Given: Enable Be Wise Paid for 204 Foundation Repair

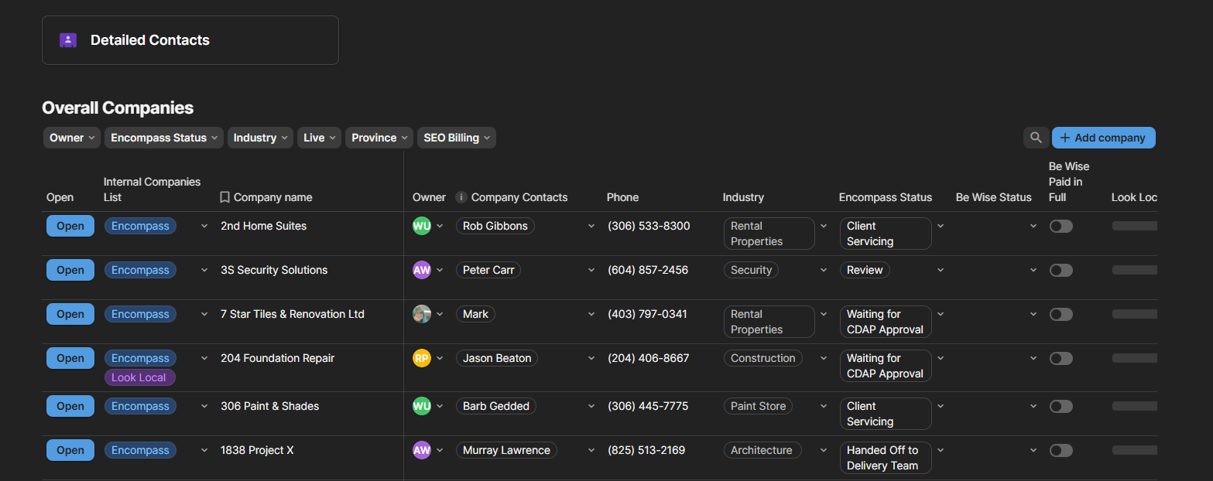Looking at the screenshot, I should [1061, 358].
